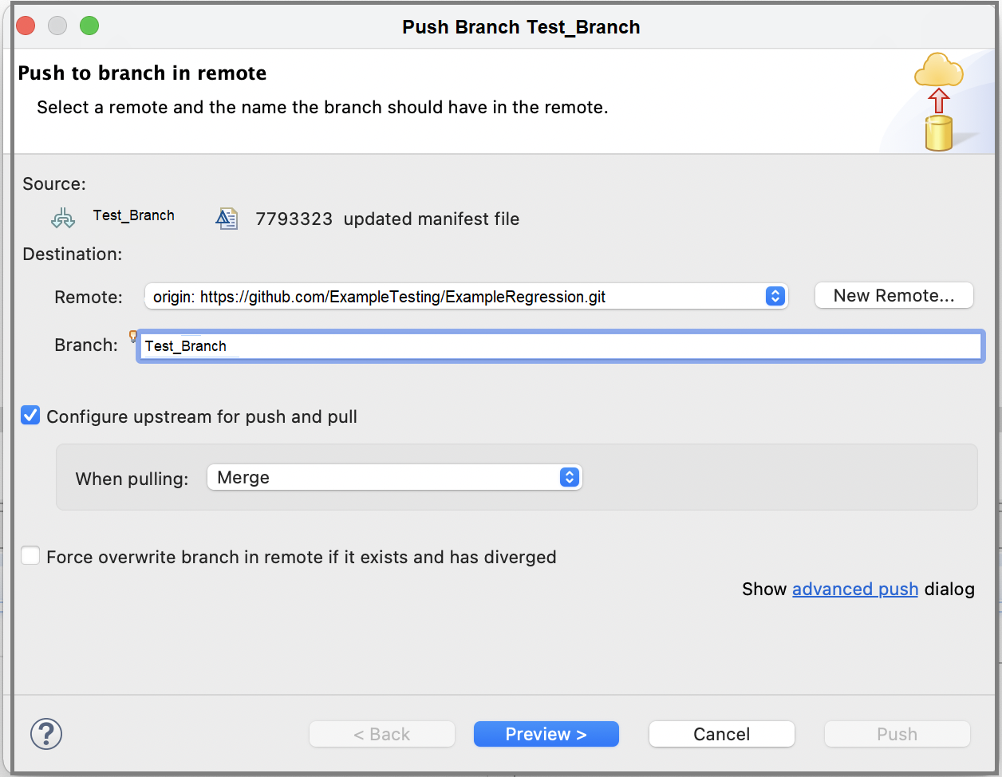Focus the Branch name text field
The image size is (1002, 777).
[x=558, y=346]
